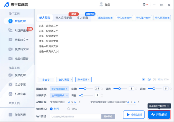Increase background music continuation seconds

click(135, 102)
